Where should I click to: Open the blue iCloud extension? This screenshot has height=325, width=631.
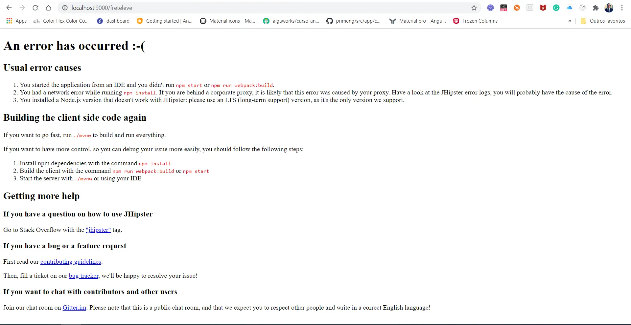pos(569,8)
